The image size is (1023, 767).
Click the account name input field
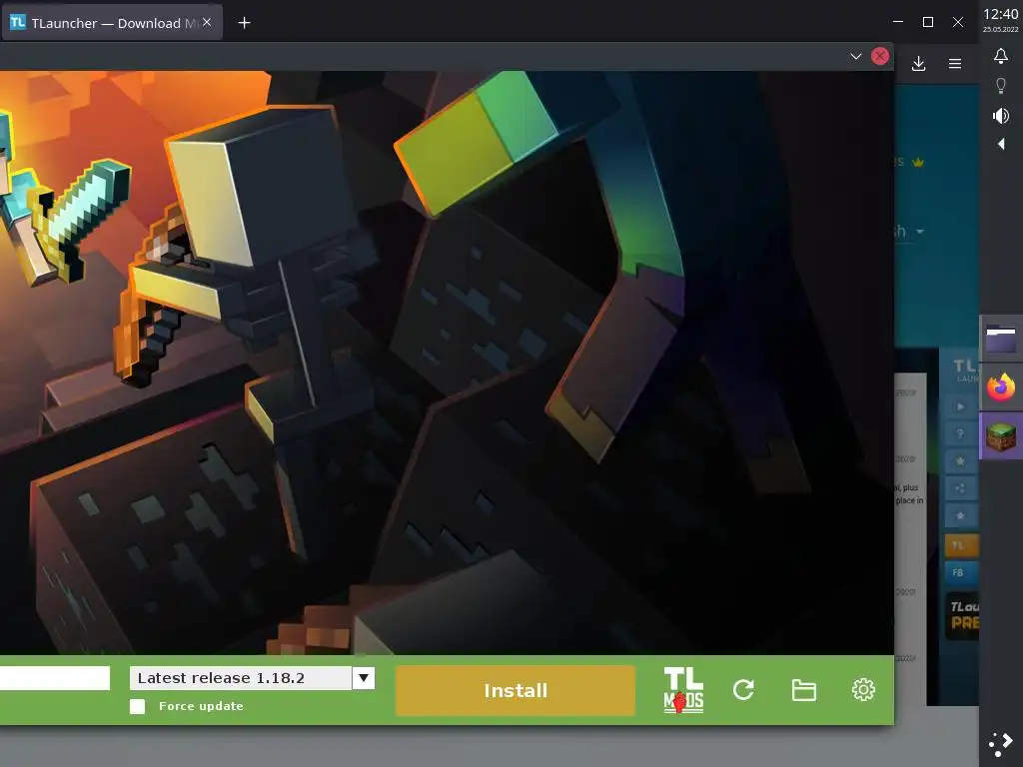[x=55, y=678]
